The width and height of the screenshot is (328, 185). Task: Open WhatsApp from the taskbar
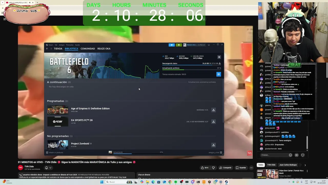(x=215, y=182)
